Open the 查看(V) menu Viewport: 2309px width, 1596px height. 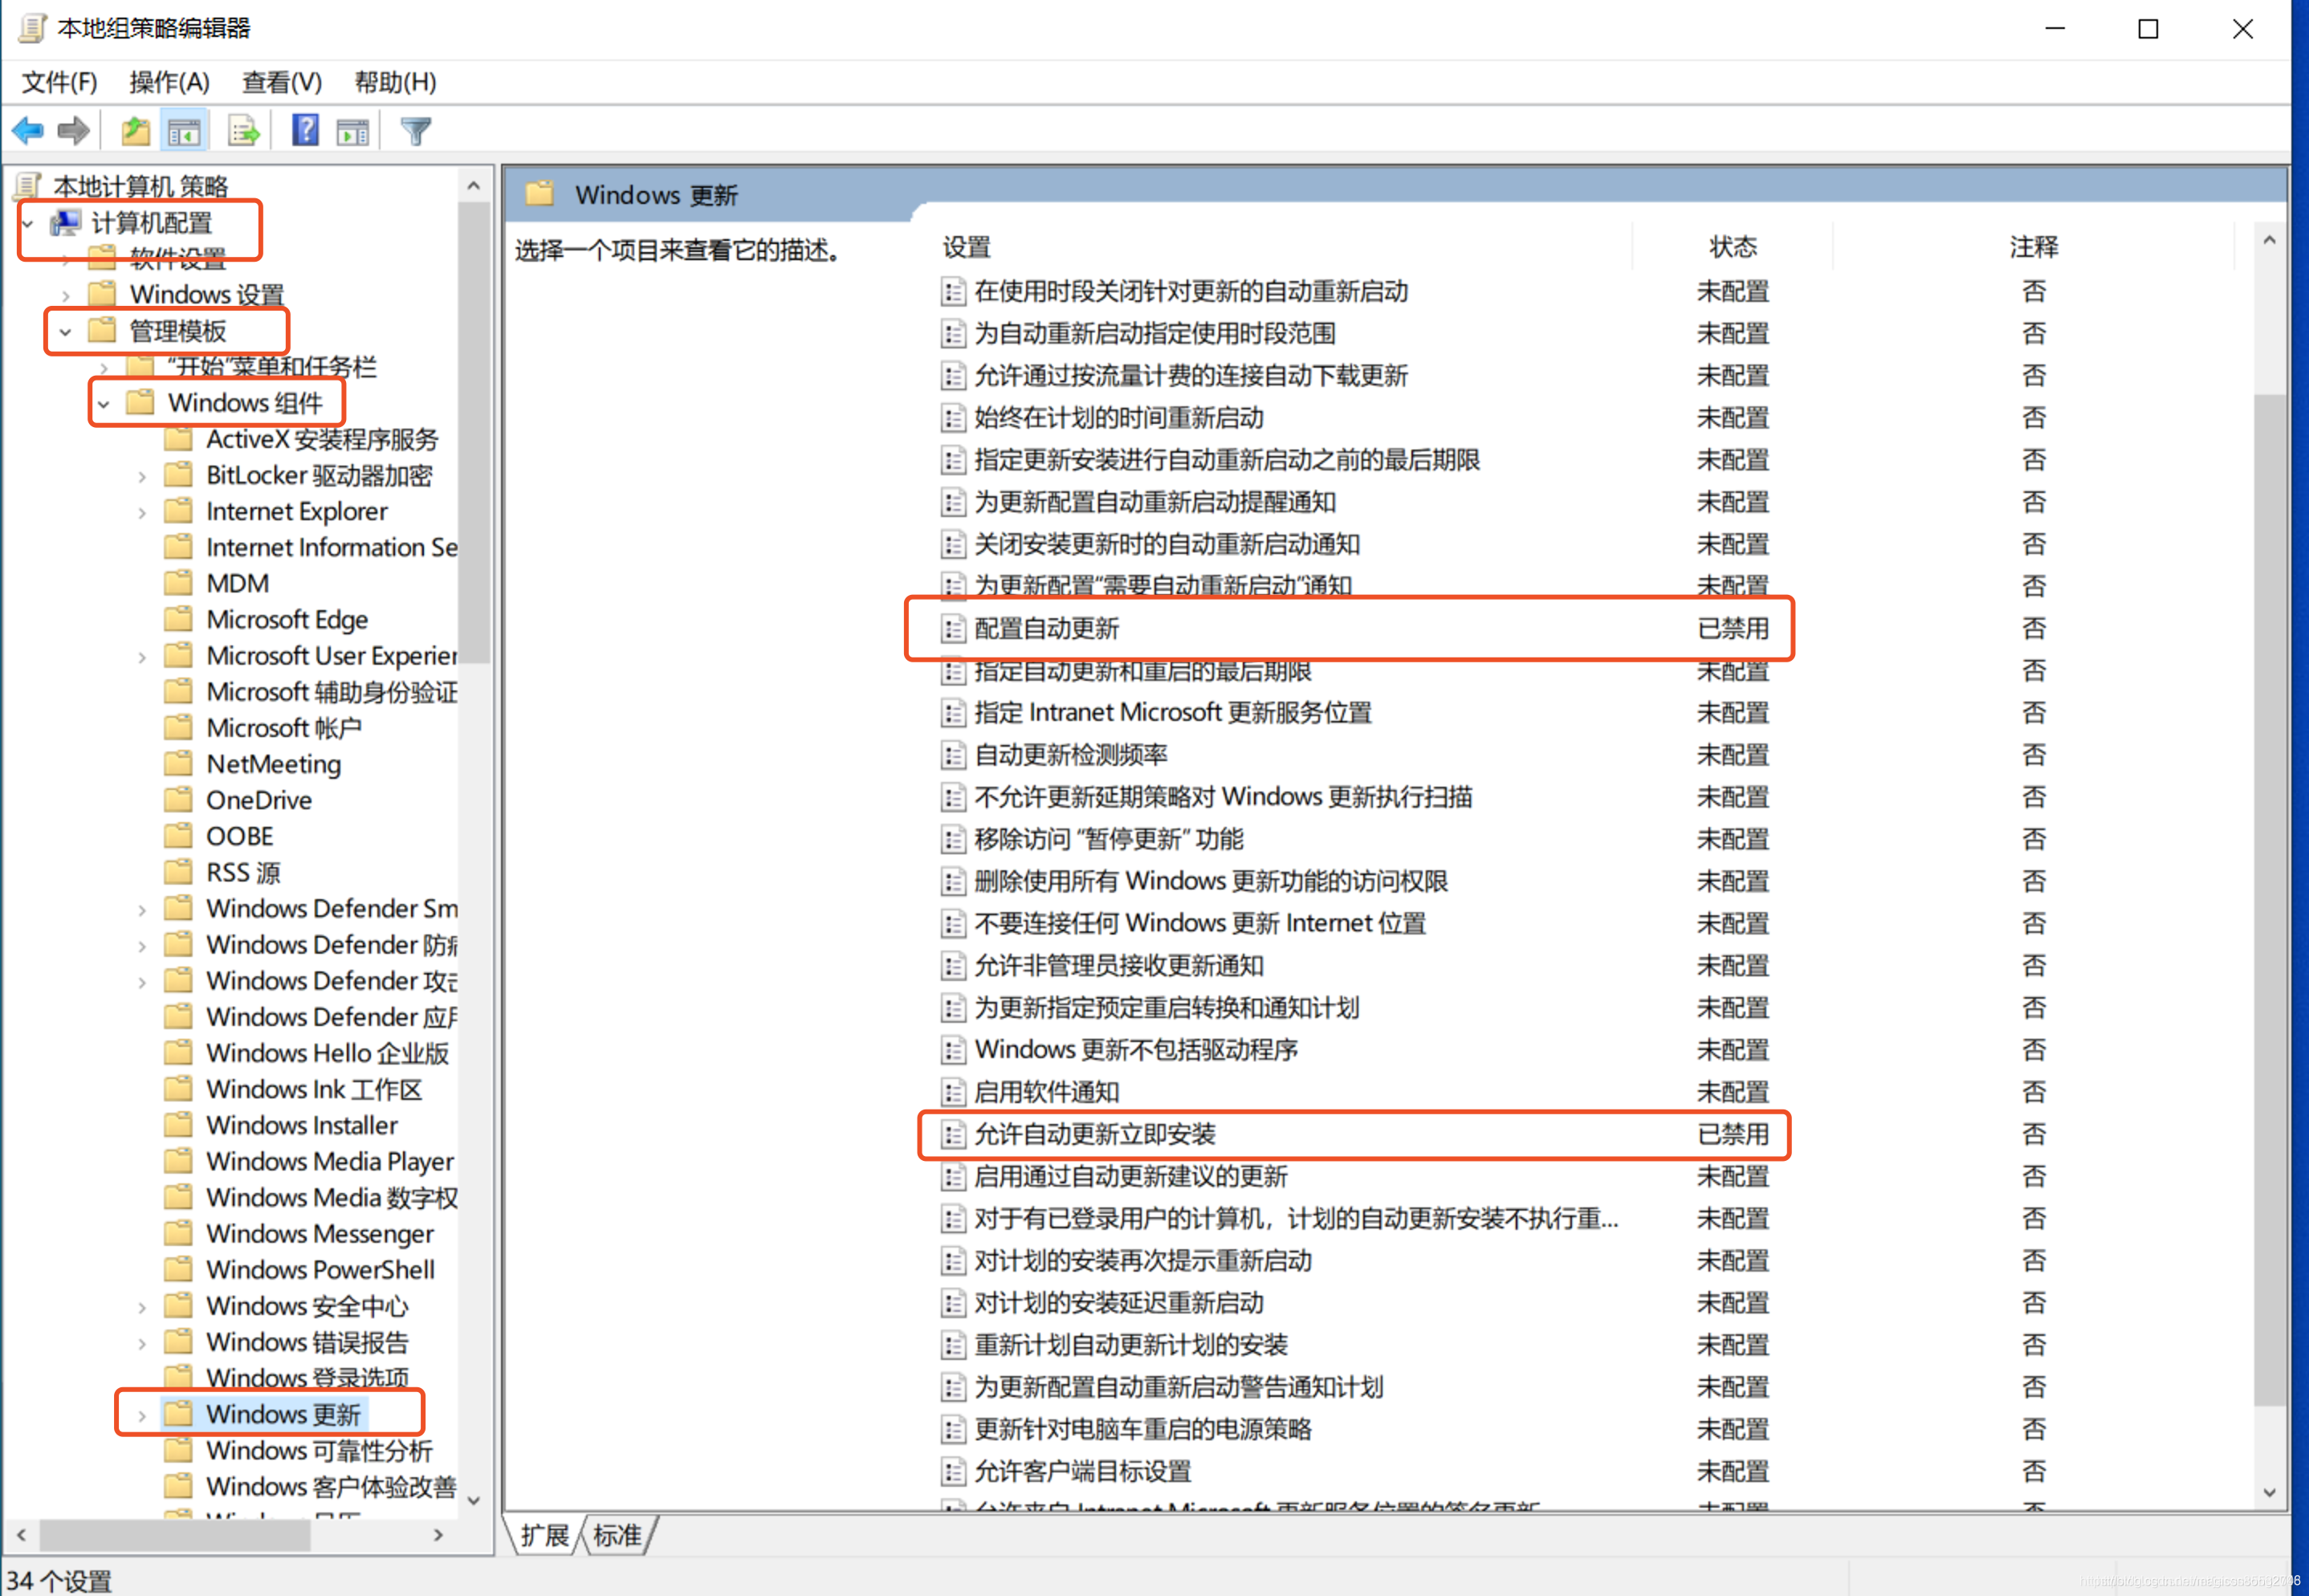282,82
